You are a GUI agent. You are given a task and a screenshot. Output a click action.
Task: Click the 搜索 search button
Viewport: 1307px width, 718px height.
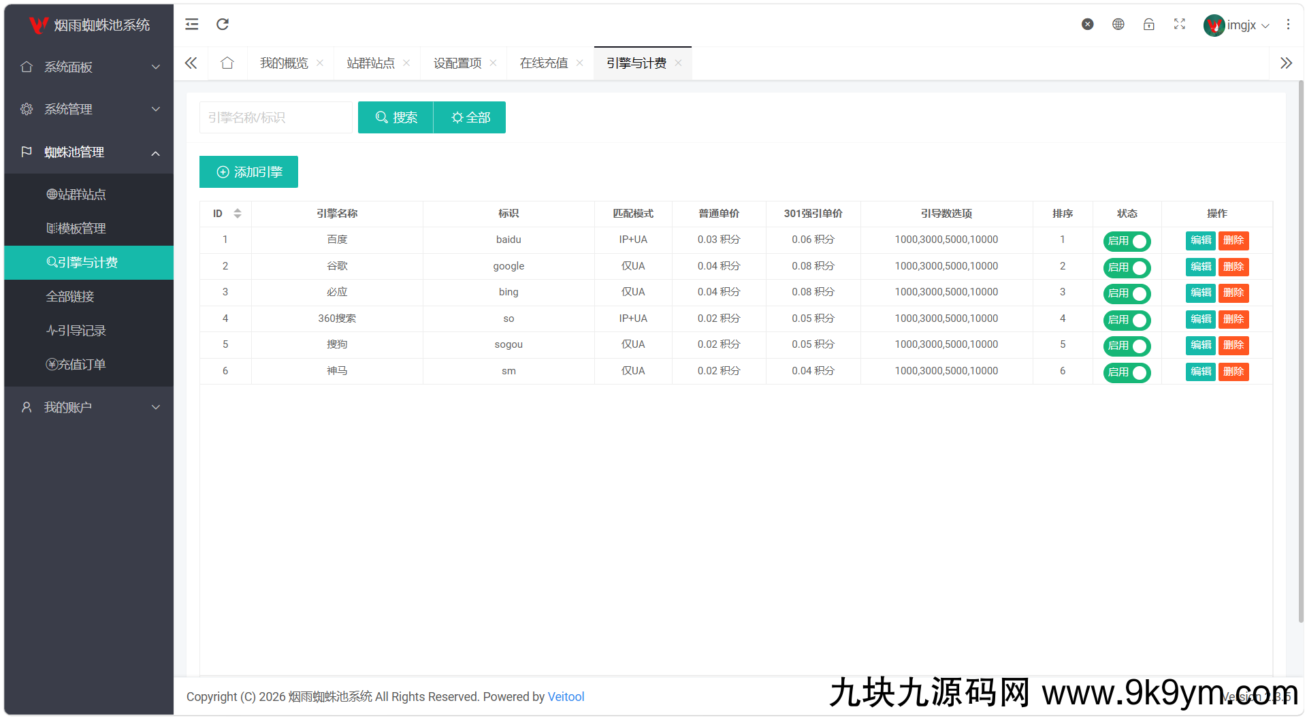tap(396, 118)
